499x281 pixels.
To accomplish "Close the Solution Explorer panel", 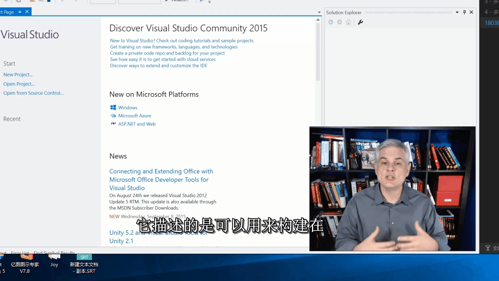I will [471, 12].
